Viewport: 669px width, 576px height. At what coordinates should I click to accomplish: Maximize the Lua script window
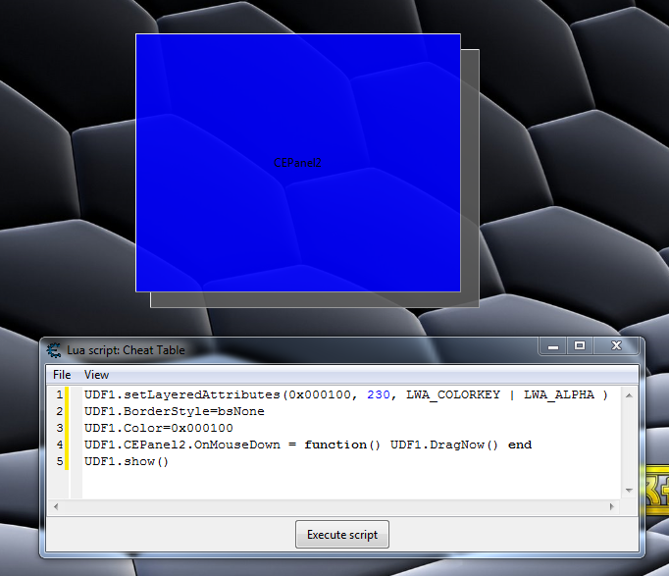click(580, 346)
